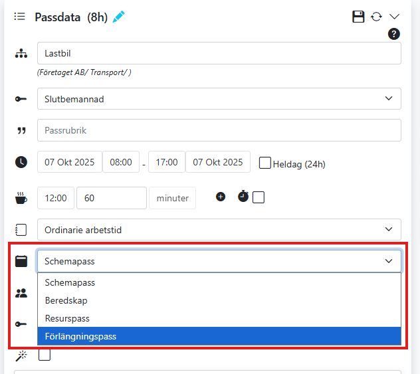Open the Slutbemannad status dropdown

tap(219, 99)
